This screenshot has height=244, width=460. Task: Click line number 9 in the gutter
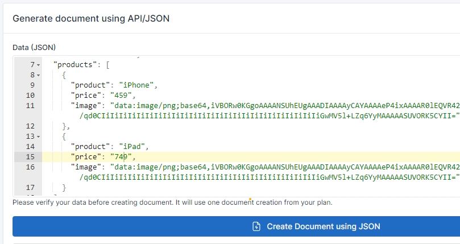point(30,85)
